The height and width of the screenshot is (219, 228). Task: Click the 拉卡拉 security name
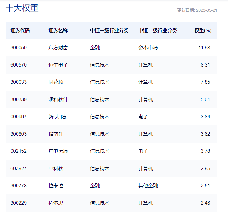[x=56, y=186]
